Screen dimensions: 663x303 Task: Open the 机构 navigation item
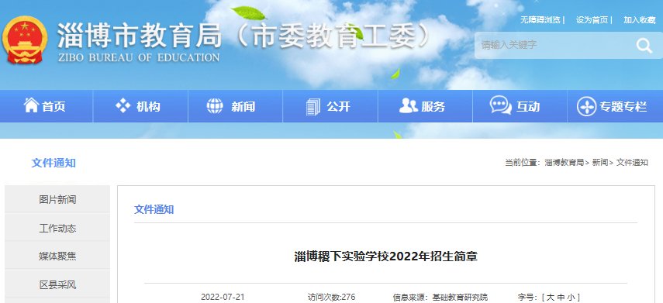click(140, 106)
